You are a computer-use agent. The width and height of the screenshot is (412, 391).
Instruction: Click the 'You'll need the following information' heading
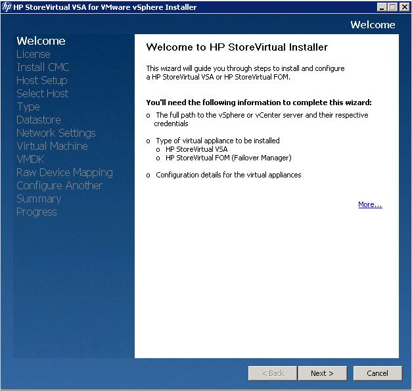(x=259, y=103)
